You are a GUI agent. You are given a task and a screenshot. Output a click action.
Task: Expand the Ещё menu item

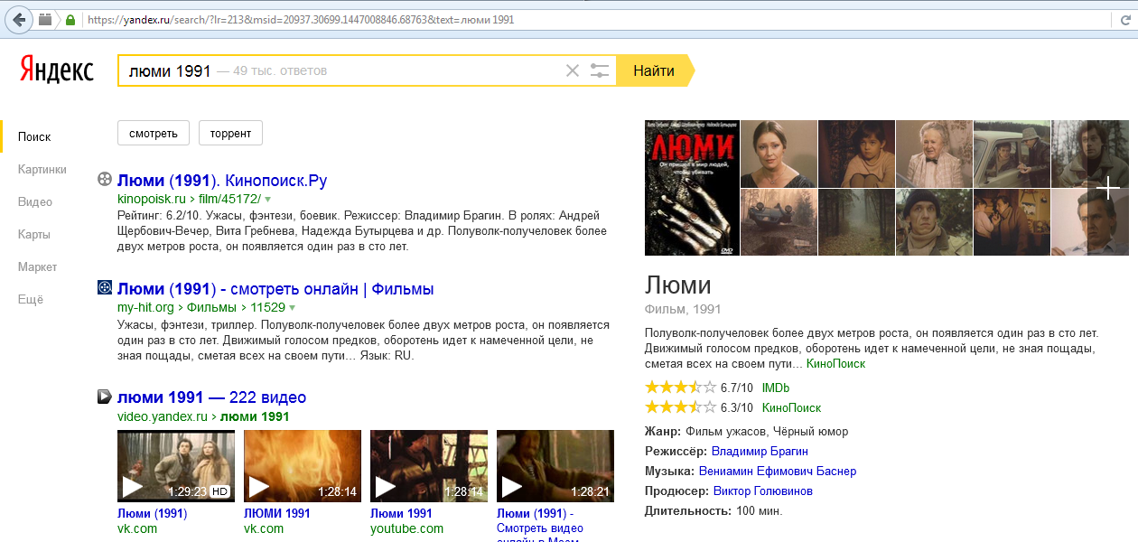tap(31, 299)
